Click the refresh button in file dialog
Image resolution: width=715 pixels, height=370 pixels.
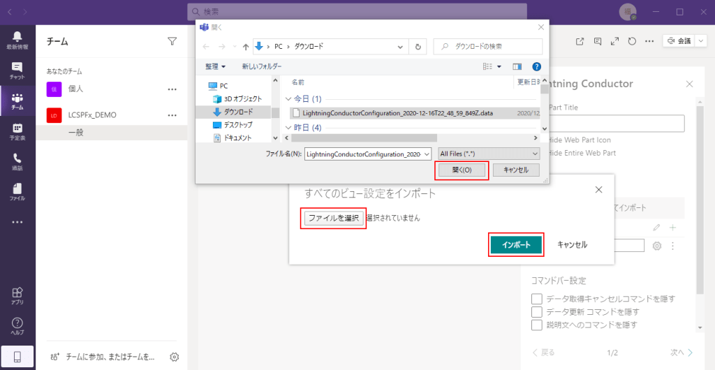pyautogui.click(x=418, y=47)
